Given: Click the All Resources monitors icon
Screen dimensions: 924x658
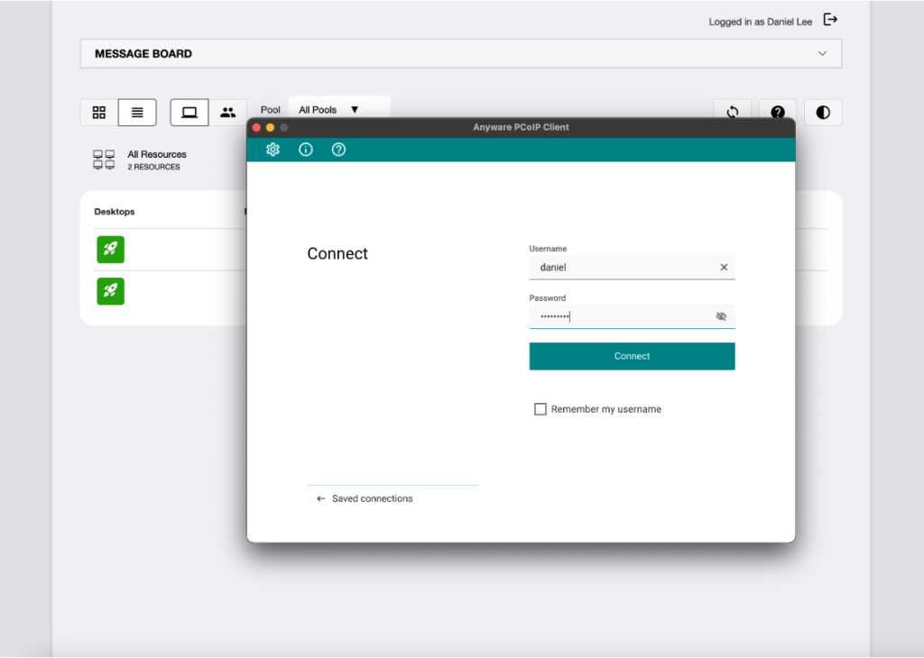Looking at the screenshot, I should (x=104, y=160).
